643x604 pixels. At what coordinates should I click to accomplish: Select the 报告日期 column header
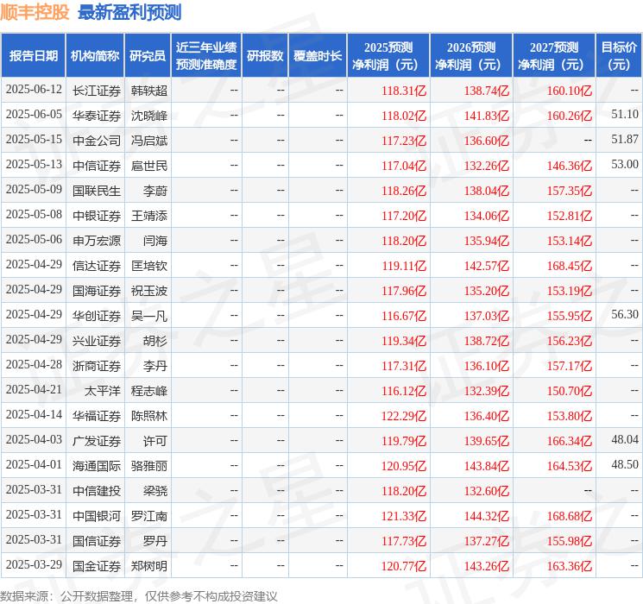pyautogui.click(x=33, y=56)
